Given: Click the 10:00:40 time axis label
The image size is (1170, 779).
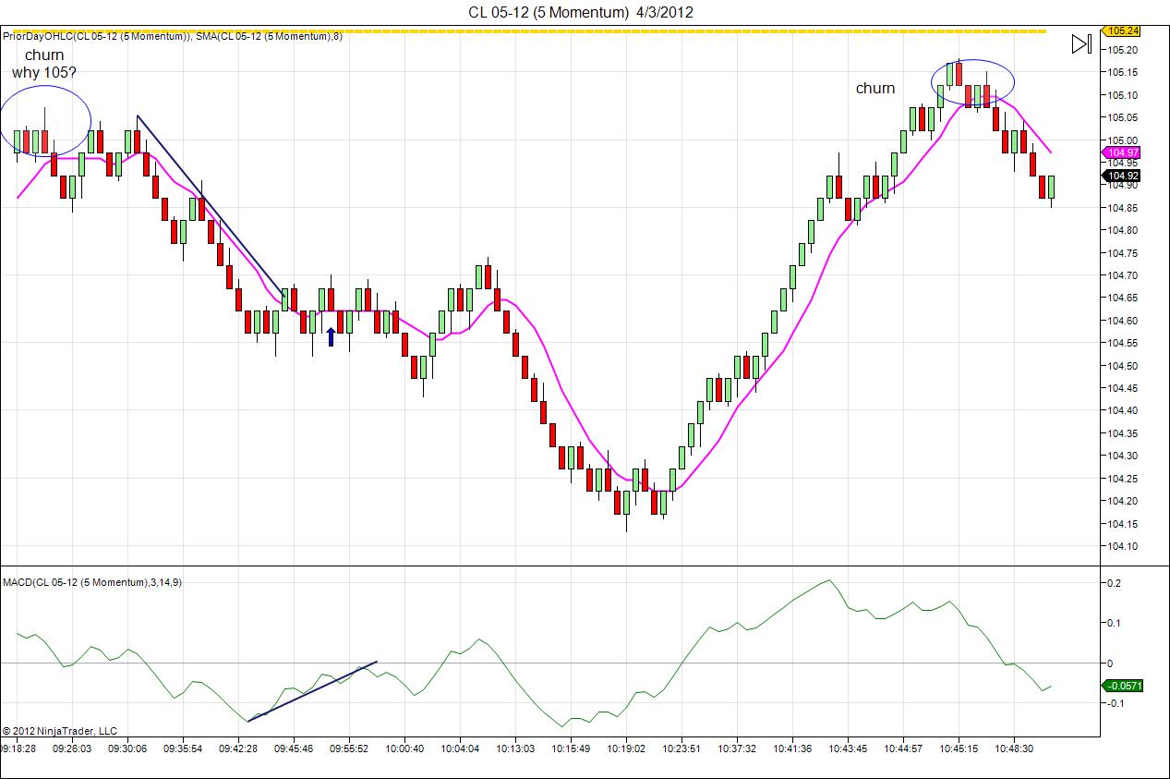Looking at the screenshot, I should pos(404,749).
